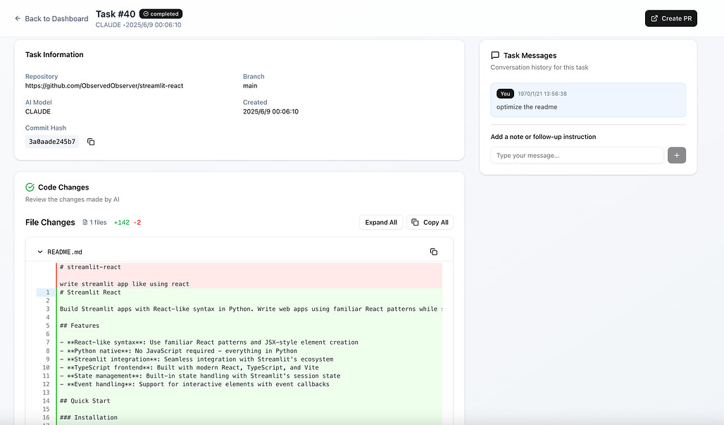Click the Conversation history for this task subtitle
This screenshot has height=425, width=724.
point(539,68)
